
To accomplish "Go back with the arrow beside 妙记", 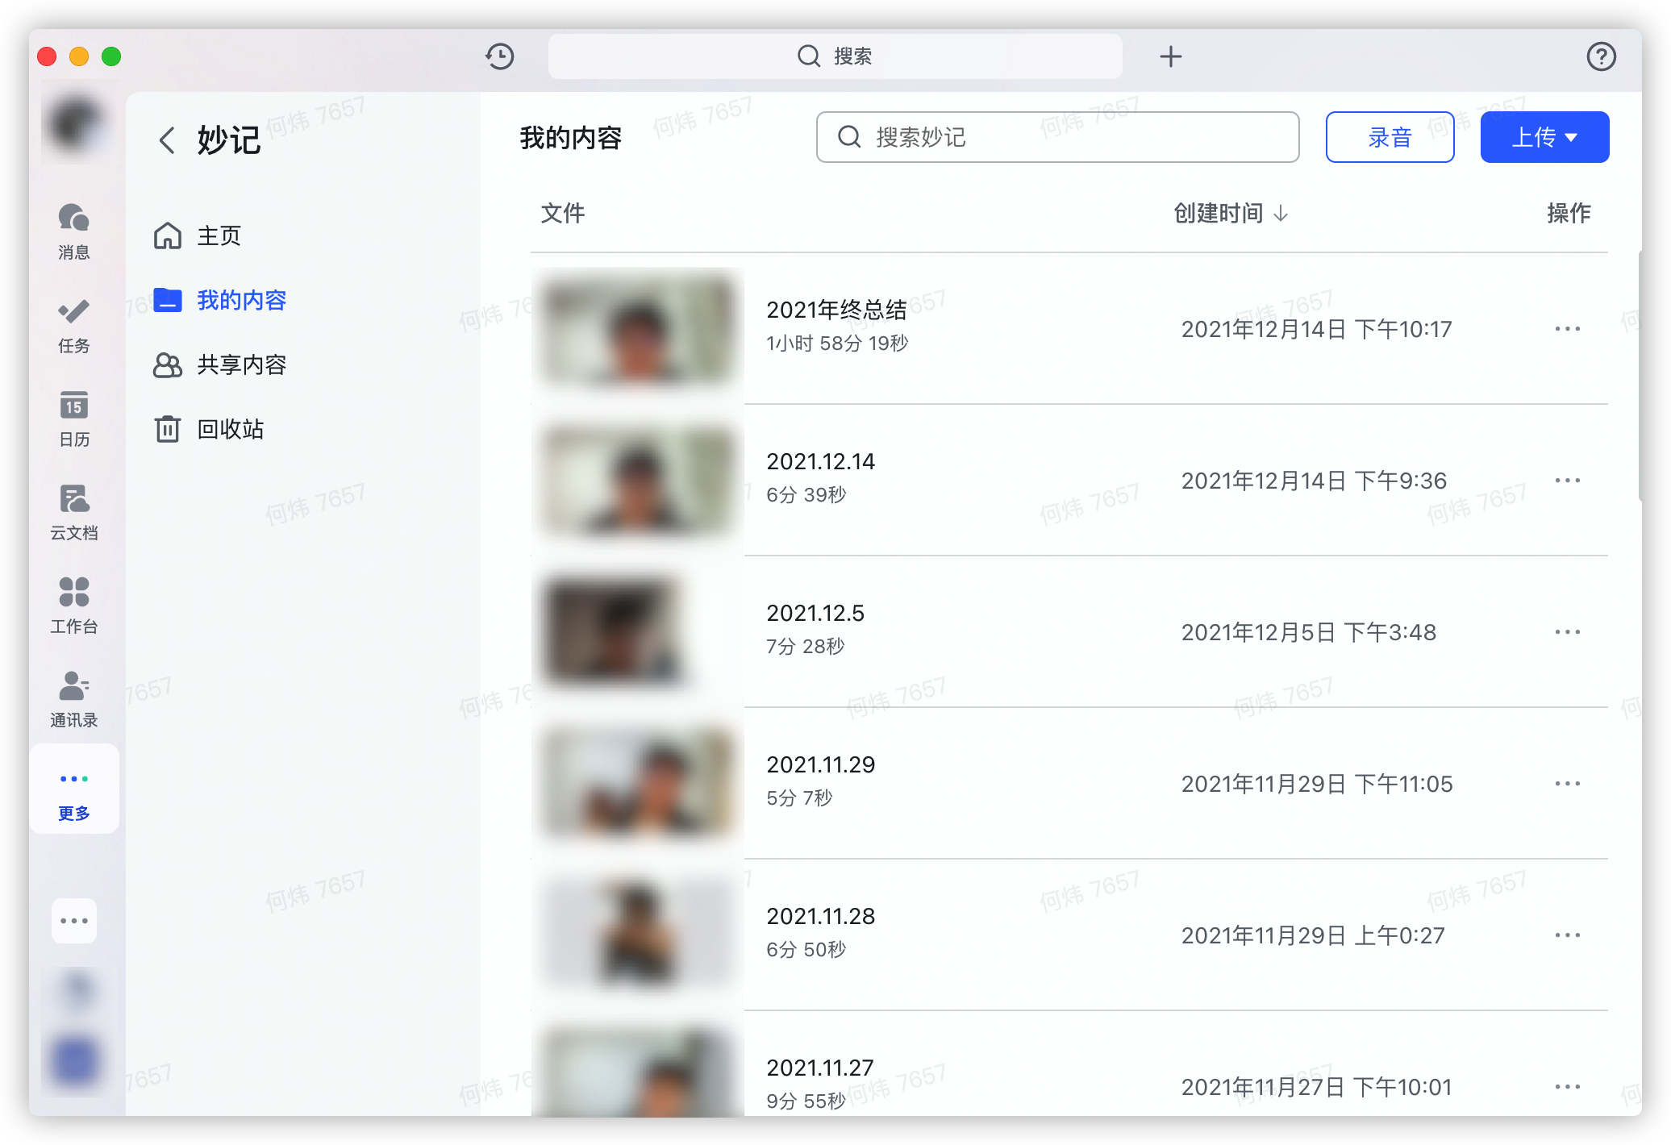I will point(167,140).
